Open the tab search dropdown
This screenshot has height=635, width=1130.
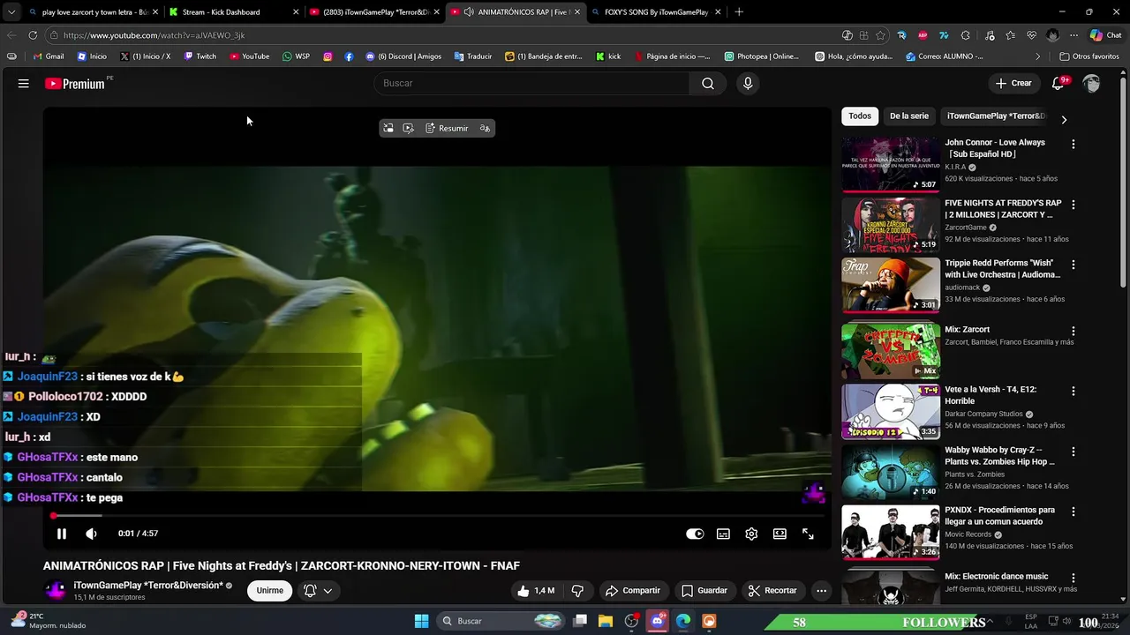[11, 12]
